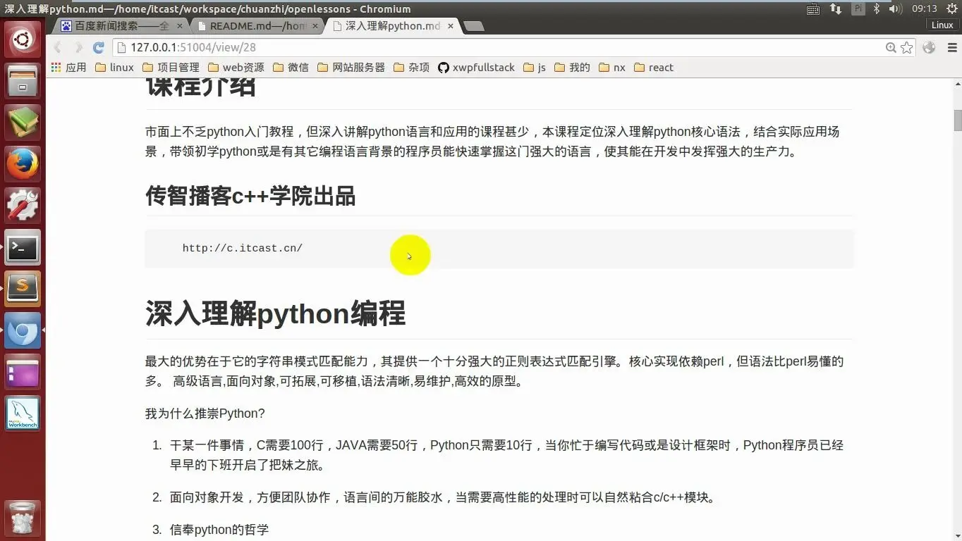962x541 pixels.
Task: Click the zoom magnifier icon in the address bar
Action: click(x=891, y=48)
